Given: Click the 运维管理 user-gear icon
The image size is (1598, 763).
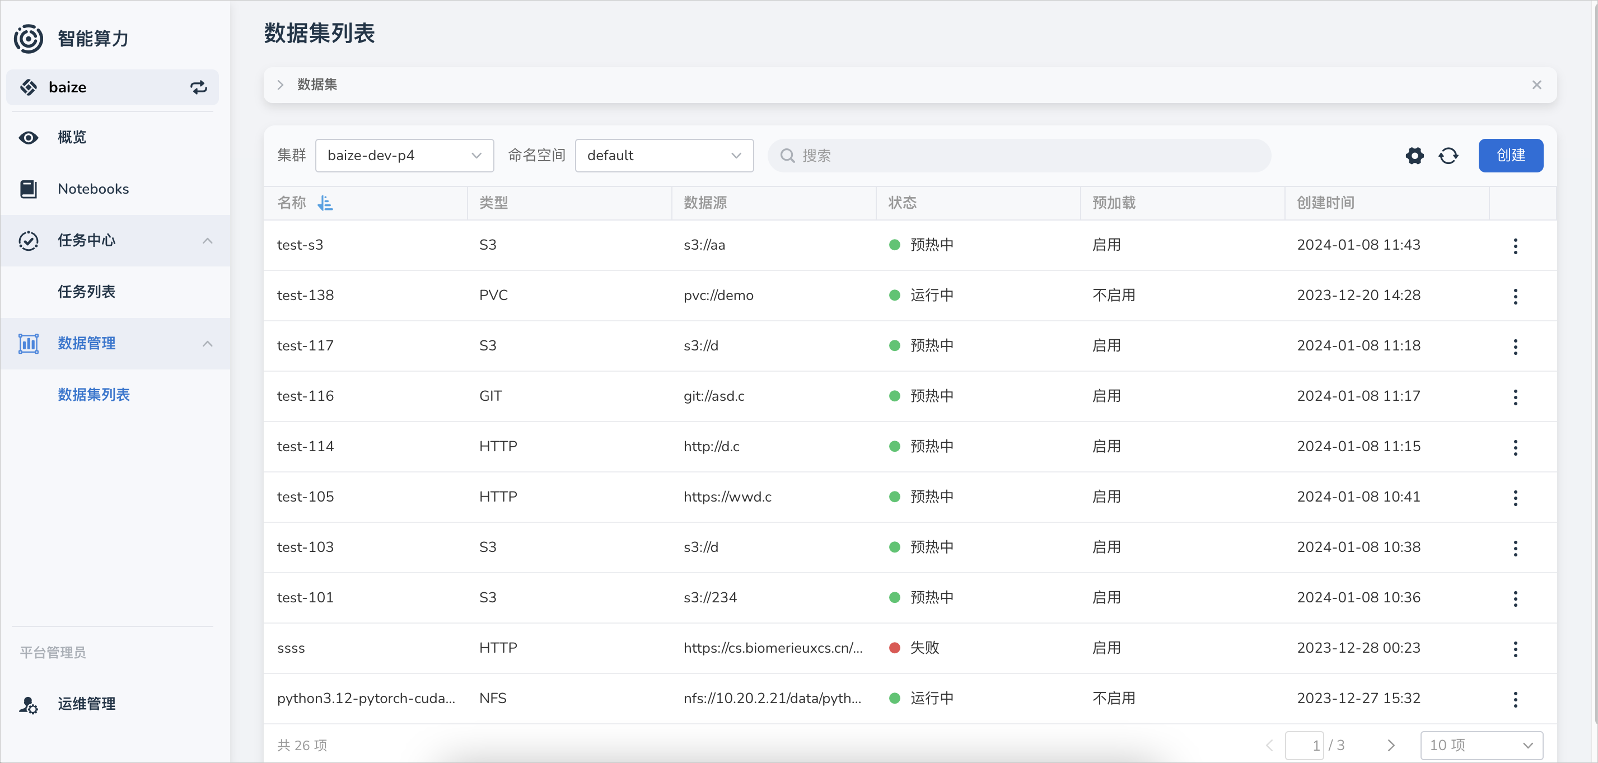Looking at the screenshot, I should coord(29,705).
